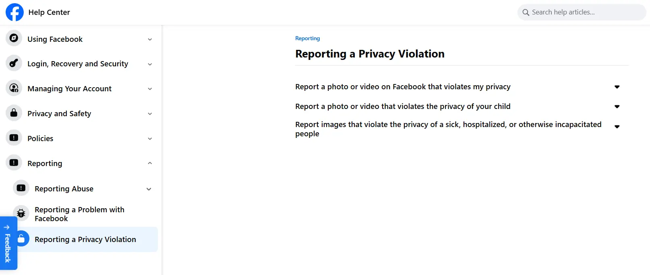Click the Privacy and Safety lock icon
The width and height of the screenshot is (650, 275).
14,113
